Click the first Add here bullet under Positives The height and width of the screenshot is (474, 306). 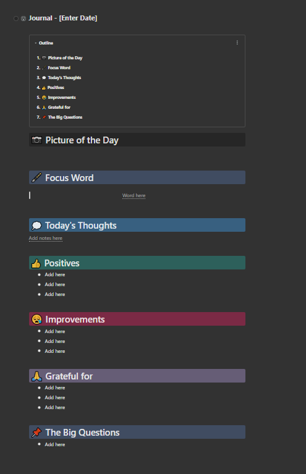(55, 274)
